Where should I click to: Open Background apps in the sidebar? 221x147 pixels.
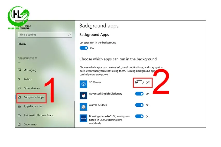[34, 97]
